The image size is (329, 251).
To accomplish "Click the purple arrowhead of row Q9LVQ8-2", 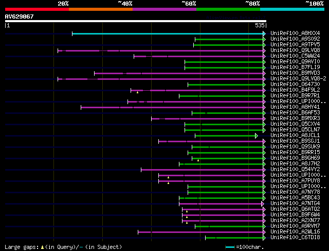I will (264, 79).
